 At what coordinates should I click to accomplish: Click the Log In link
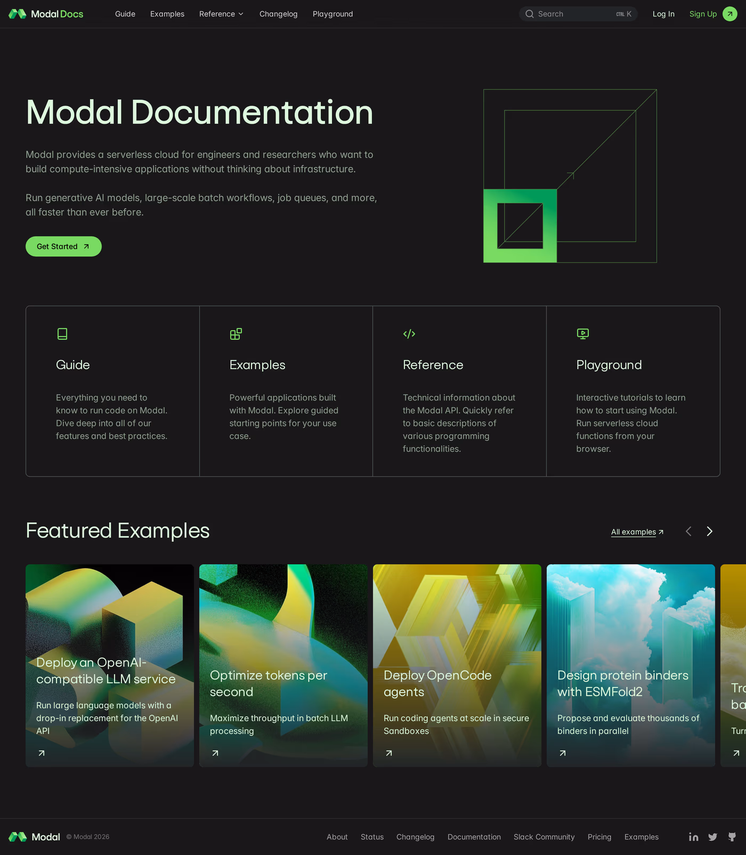coord(663,14)
